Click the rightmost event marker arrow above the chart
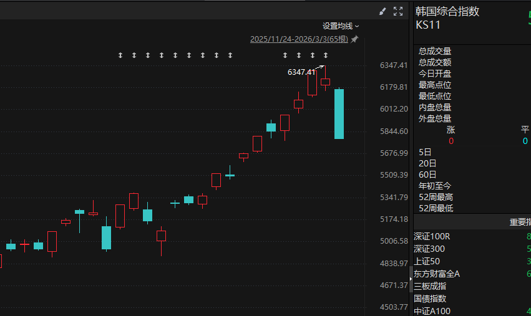The height and width of the screenshot is (316, 531). point(325,55)
